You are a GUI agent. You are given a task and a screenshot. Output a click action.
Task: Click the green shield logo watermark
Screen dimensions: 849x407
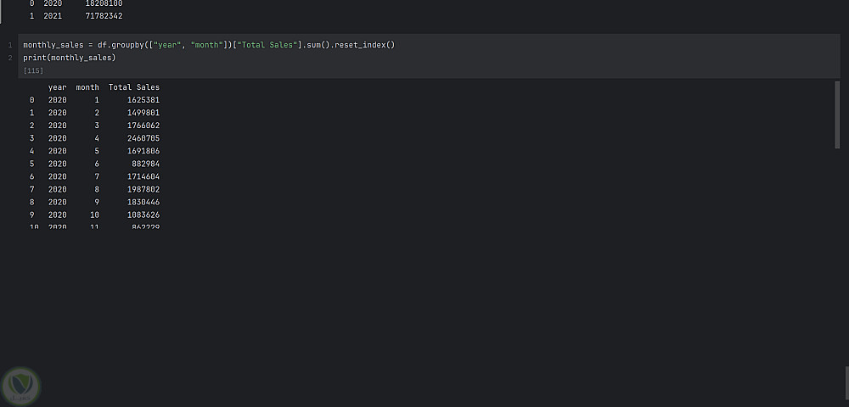point(21,386)
